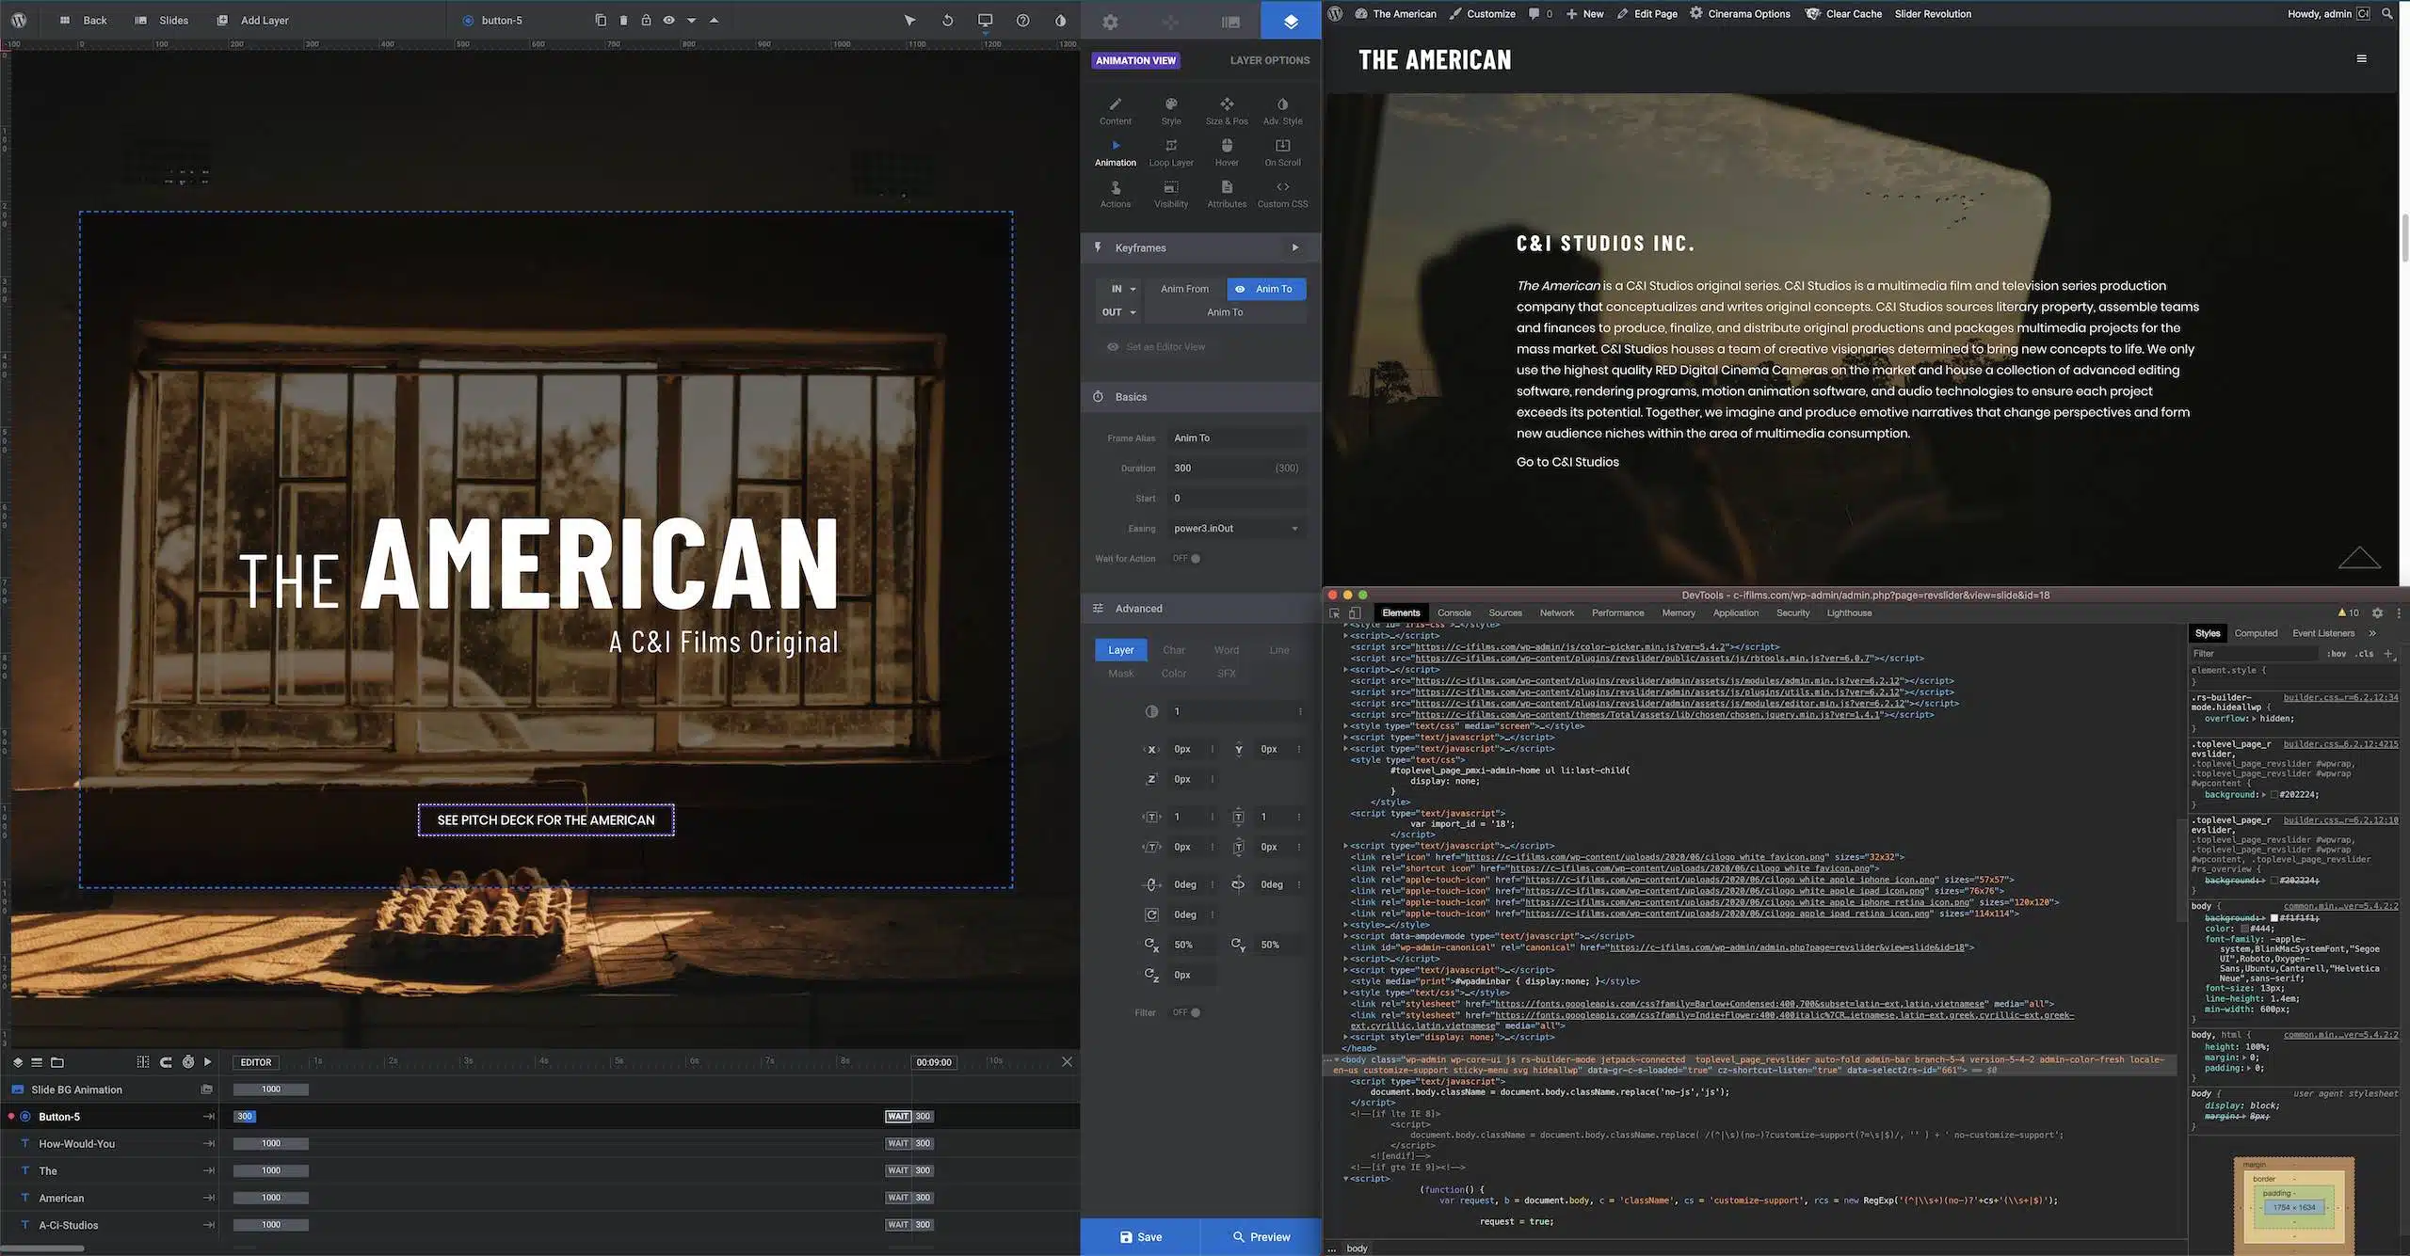2410x1256 pixels.
Task: Switch to Network tab in DevTools
Action: [1556, 612]
